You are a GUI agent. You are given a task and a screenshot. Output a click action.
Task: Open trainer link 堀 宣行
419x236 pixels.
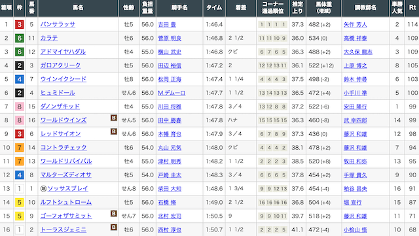[352, 203]
